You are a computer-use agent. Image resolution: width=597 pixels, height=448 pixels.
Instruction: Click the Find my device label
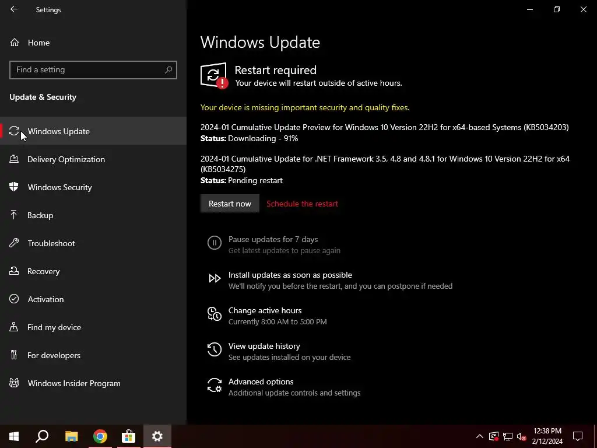point(54,327)
